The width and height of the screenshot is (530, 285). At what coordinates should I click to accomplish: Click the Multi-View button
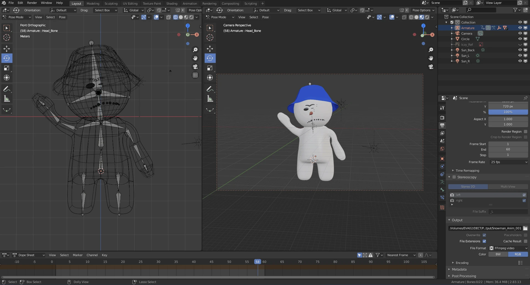(508, 187)
